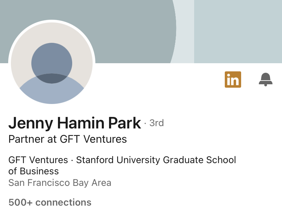The width and height of the screenshot is (282, 209).
Task: Click the 'of Business' wrapped text line
Action: click(33, 171)
